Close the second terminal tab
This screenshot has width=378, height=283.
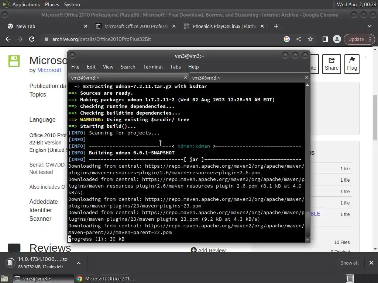pos(307,77)
